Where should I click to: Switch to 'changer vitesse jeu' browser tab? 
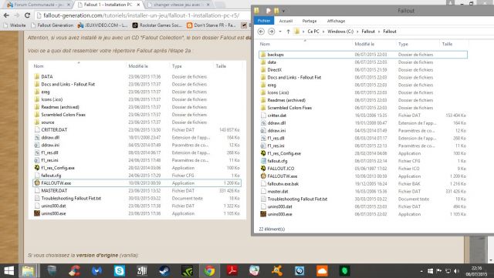tap(178, 5)
